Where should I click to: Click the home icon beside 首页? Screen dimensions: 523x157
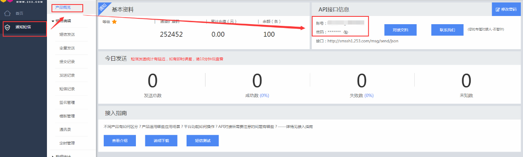(x=7, y=13)
